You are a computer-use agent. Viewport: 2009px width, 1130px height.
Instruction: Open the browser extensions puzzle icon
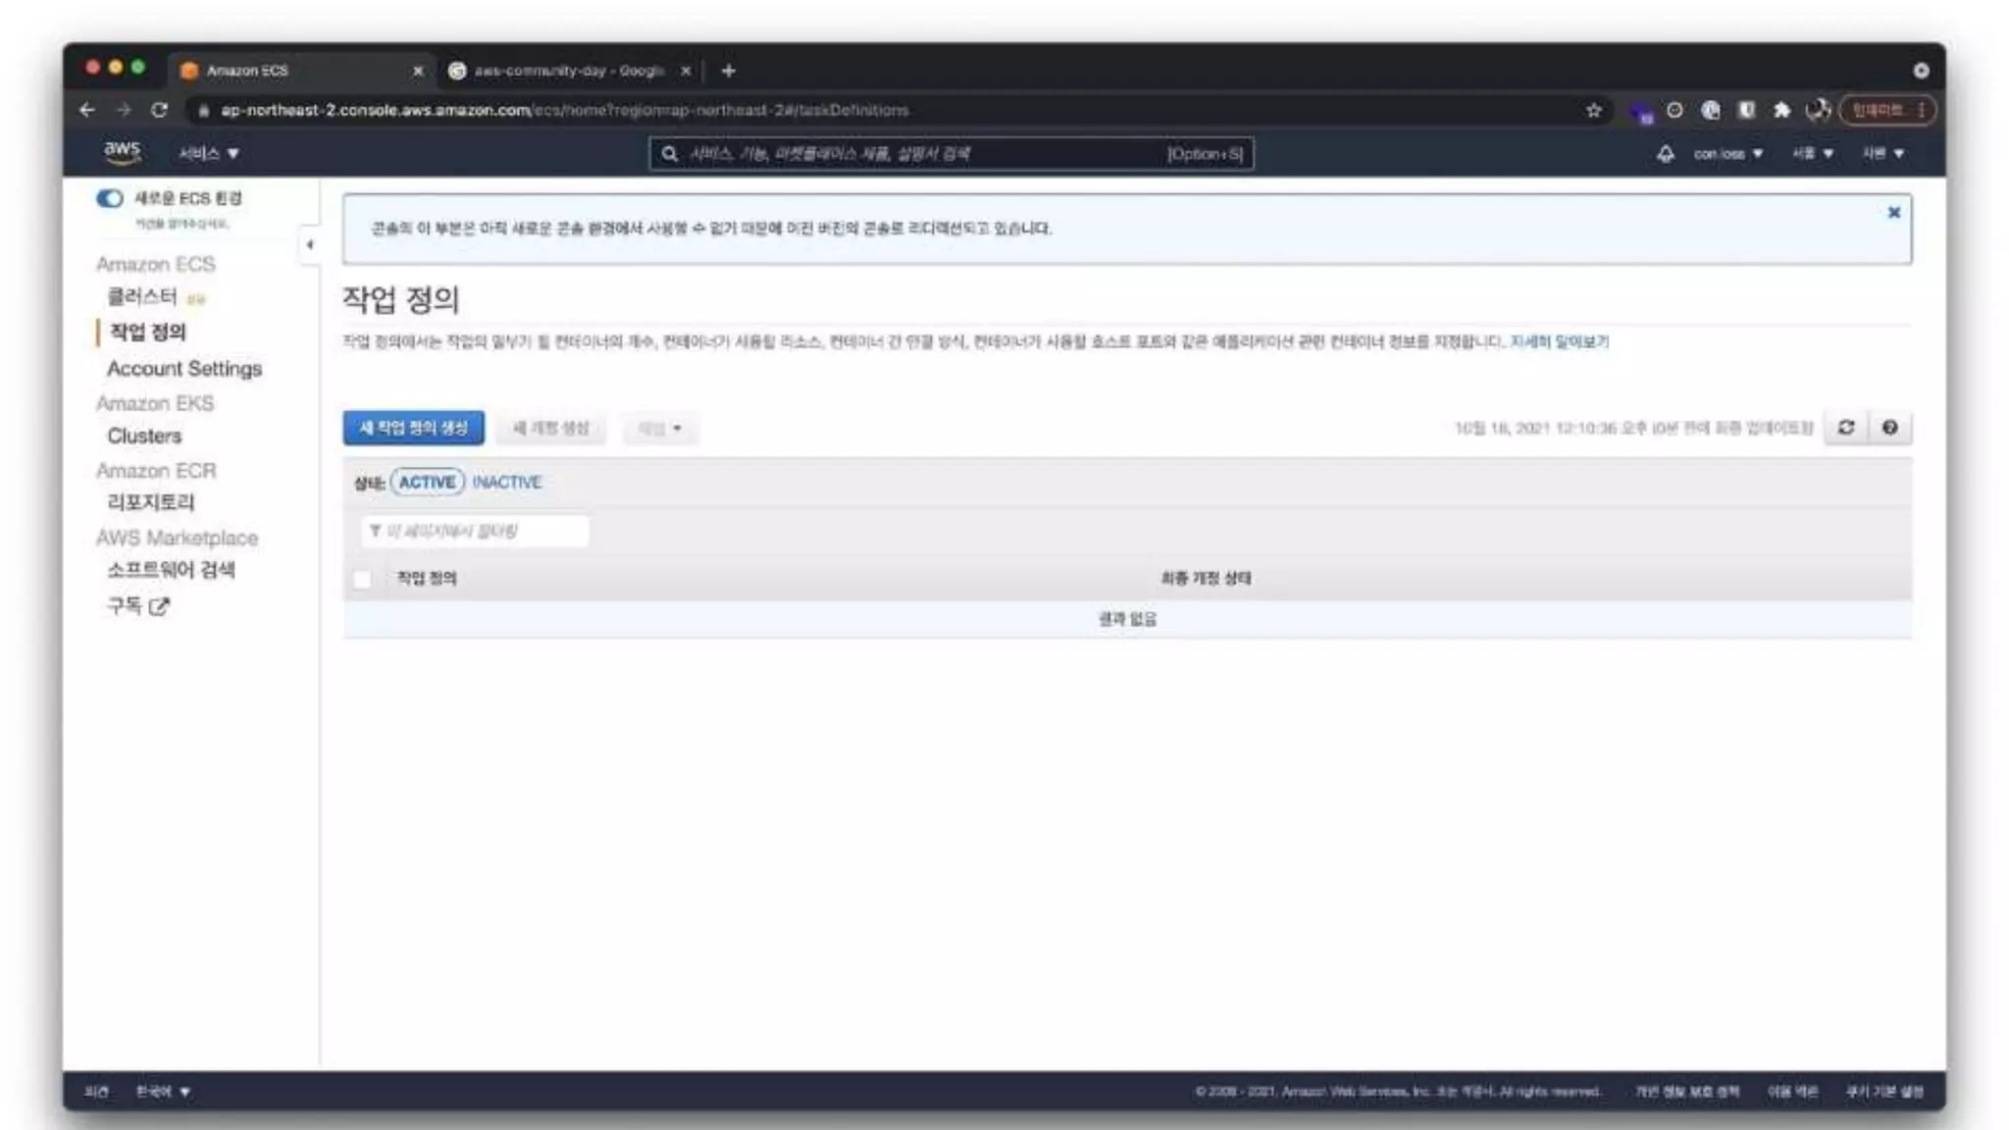point(1781,111)
